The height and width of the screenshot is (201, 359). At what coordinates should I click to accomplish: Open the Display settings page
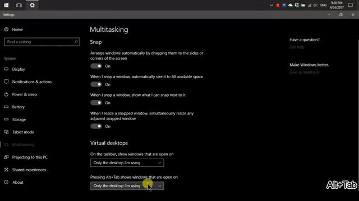click(19, 69)
